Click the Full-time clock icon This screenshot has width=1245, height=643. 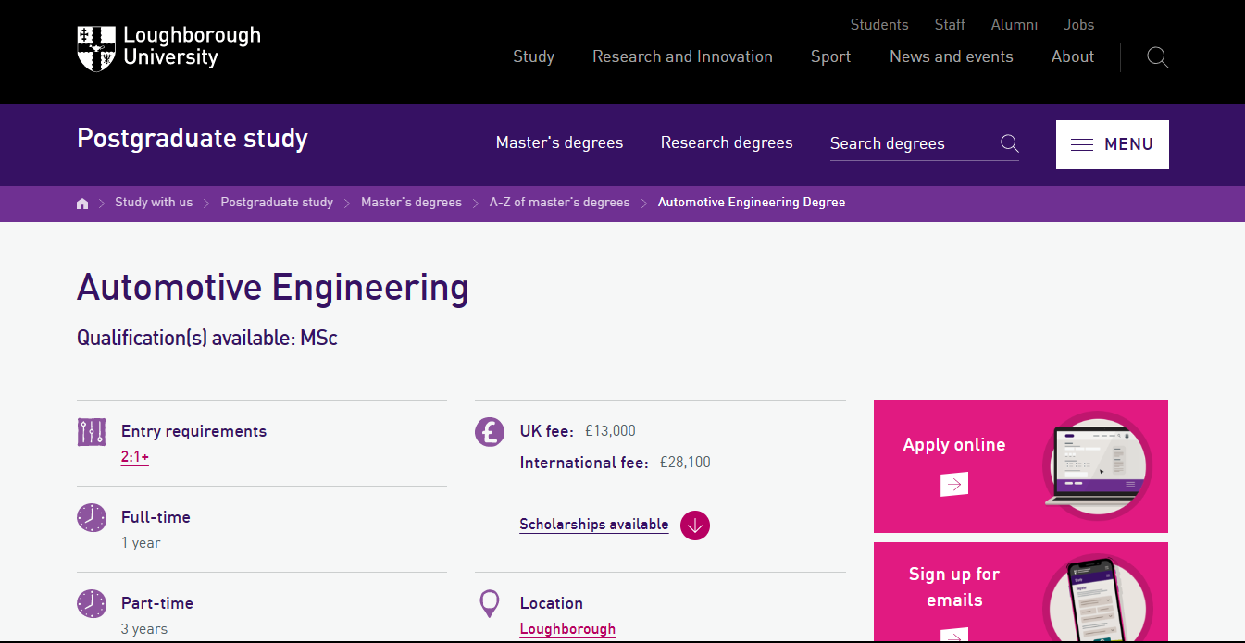(x=92, y=517)
